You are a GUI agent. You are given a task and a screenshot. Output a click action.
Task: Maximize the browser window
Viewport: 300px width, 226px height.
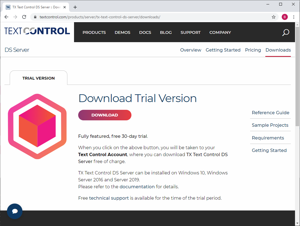click(x=281, y=4)
